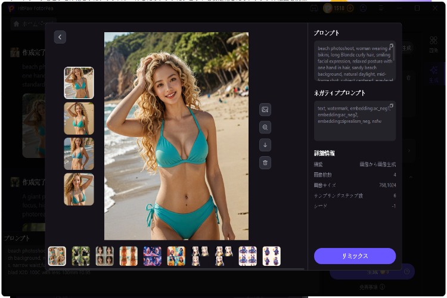Image resolution: width=447 pixels, height=298 pixels.
Task: Open the bikini beach set in the bottom history strip
Action: click(x=57, y=256)
